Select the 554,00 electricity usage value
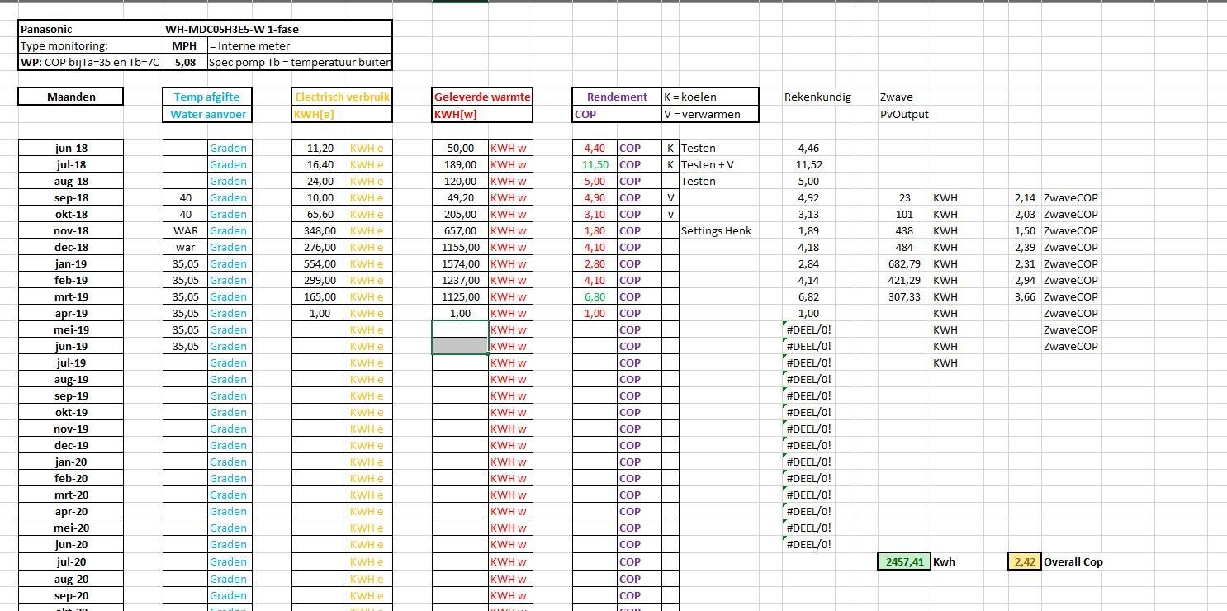Screen dimensions: 1227x611 pyautogui.click(x=320, y=263)
